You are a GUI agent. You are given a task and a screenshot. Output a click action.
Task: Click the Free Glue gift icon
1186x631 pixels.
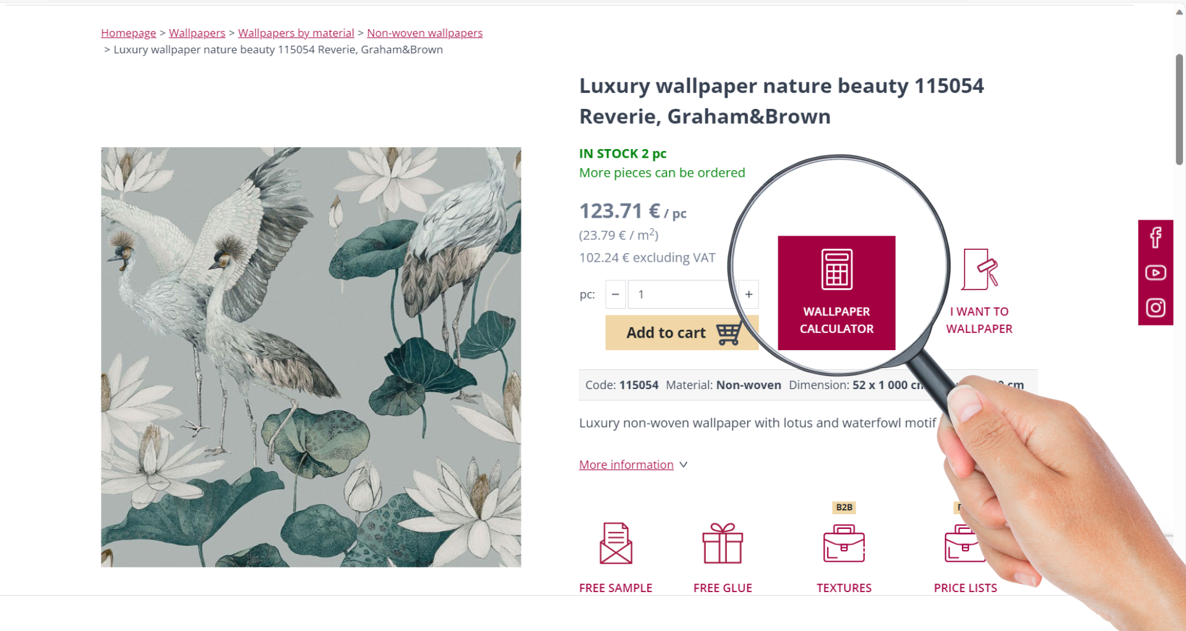(x=722, y=543)
